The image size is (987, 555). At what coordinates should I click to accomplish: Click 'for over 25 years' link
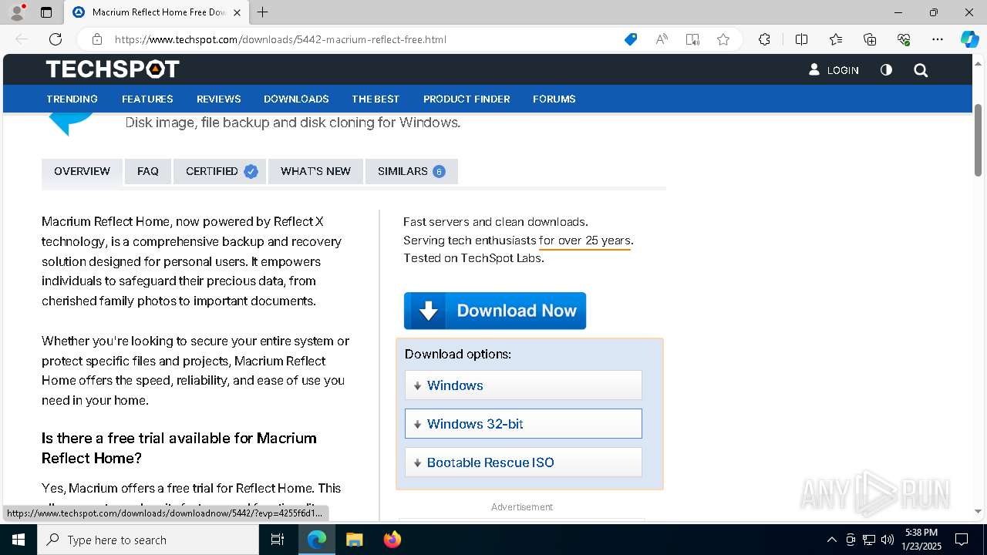point(584,240)
